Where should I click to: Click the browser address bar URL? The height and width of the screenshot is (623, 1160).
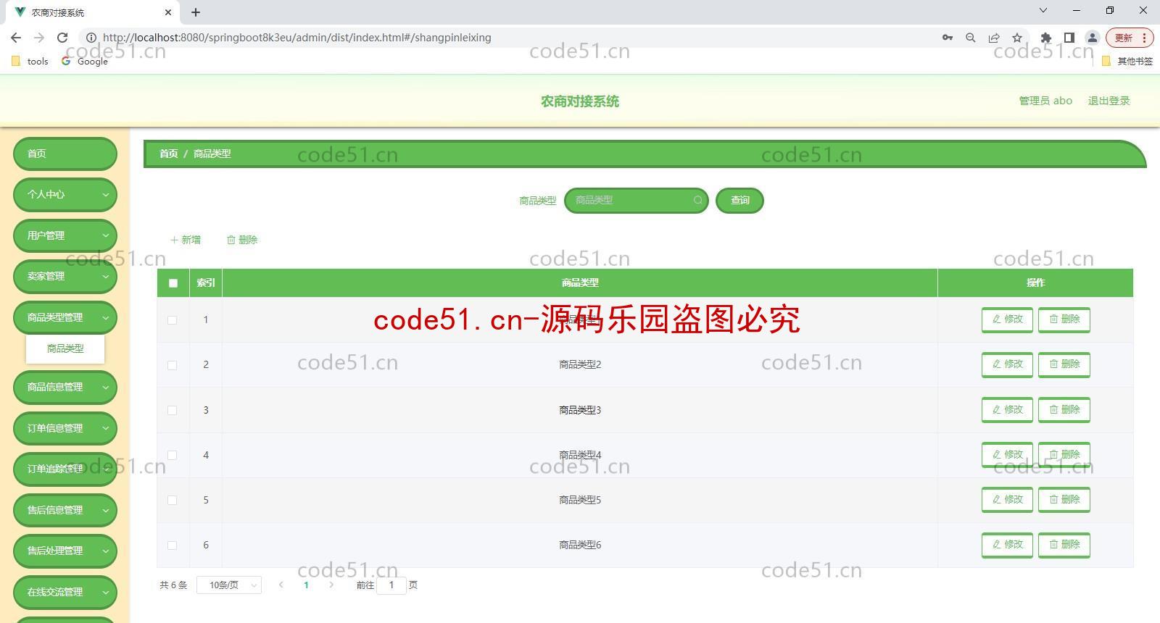click(297, 38)
